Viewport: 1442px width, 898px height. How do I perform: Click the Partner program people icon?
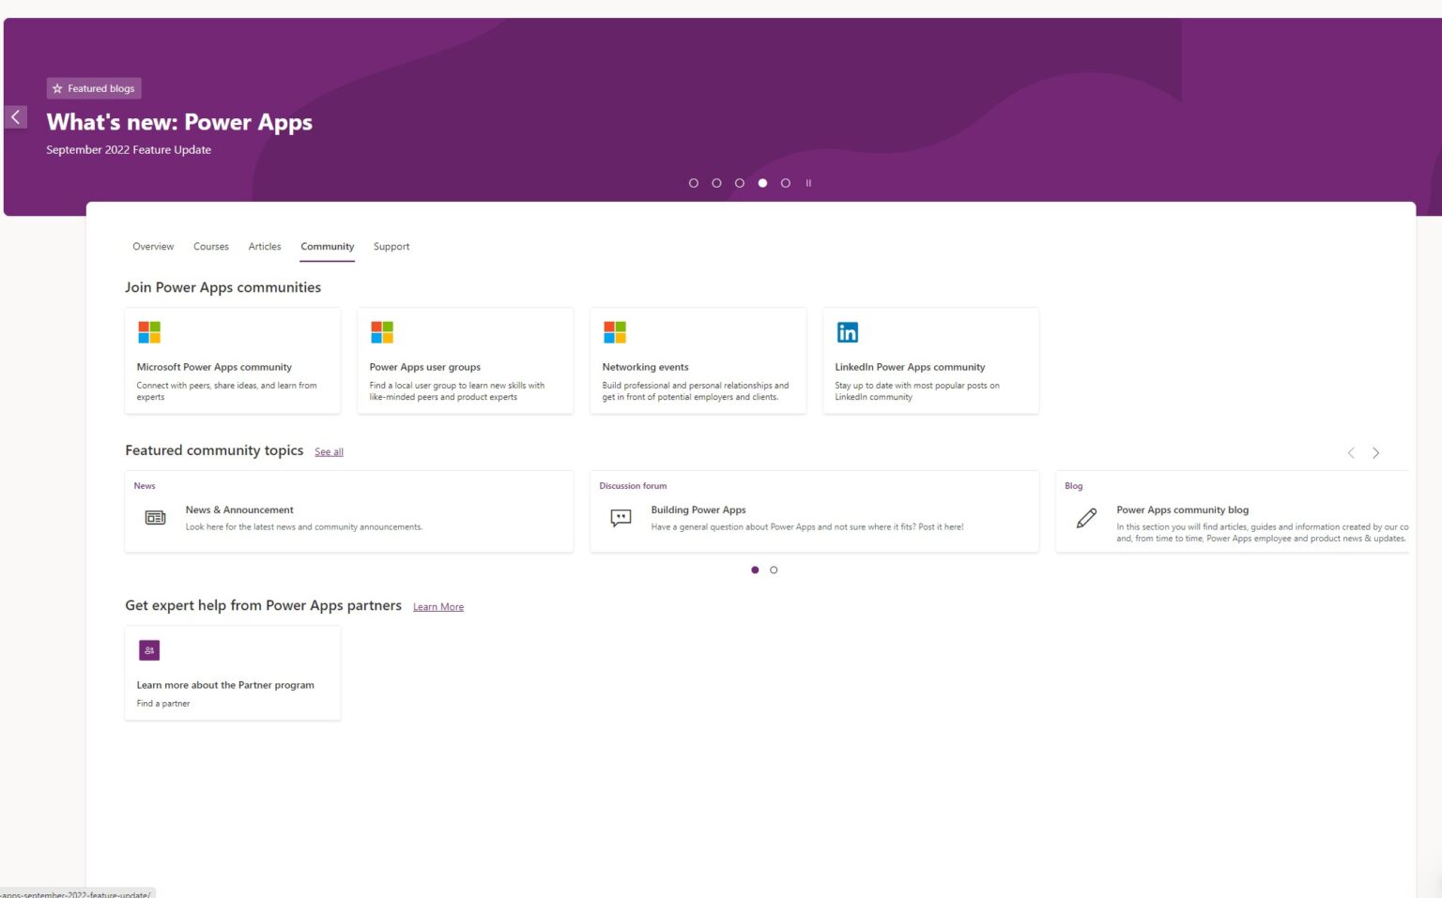pyautogui.click(x=149, y=649)
